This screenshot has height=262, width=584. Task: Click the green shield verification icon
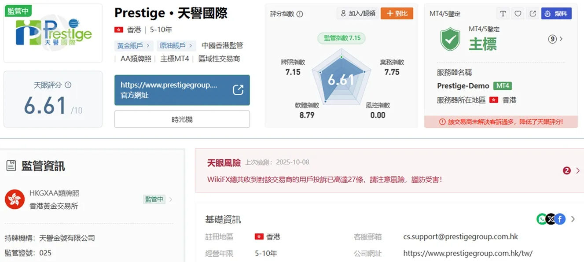coord(450,39)
